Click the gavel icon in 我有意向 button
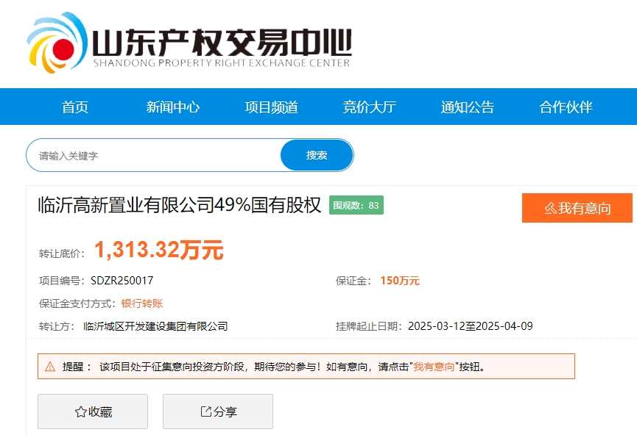This screenshot has width=637, height=435. click(x=550, y=209)
